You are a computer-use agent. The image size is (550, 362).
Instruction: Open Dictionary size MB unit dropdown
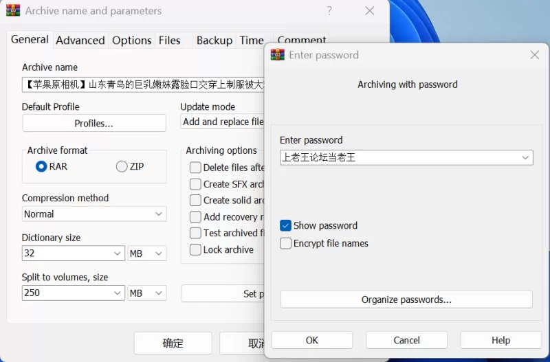146,253
